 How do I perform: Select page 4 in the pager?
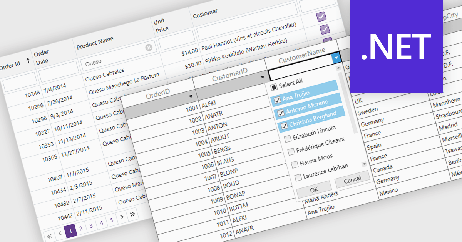101,223
